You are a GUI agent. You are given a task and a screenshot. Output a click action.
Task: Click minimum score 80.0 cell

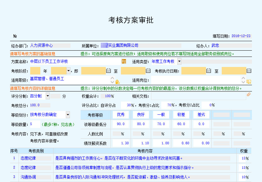pos(141,124)
